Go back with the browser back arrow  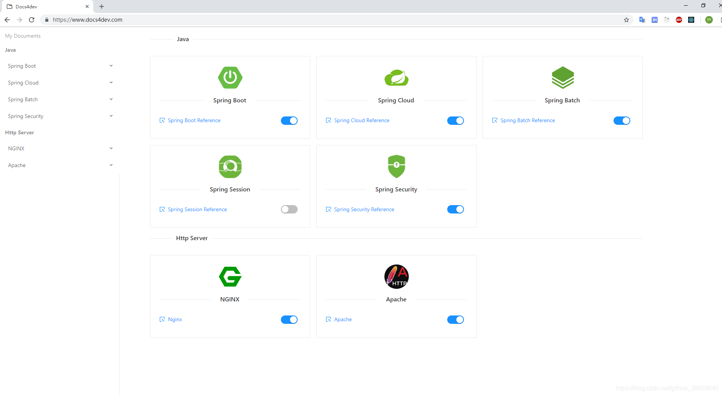pos(7,20)
